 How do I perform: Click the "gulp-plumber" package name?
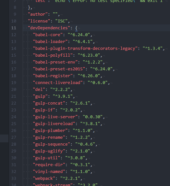tap(50, 131)
